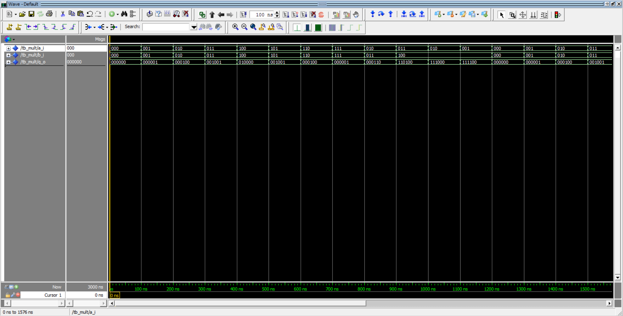Enable the two cursor mode tool
Viewport: 623px width, 316px height.
pos(533,15)
